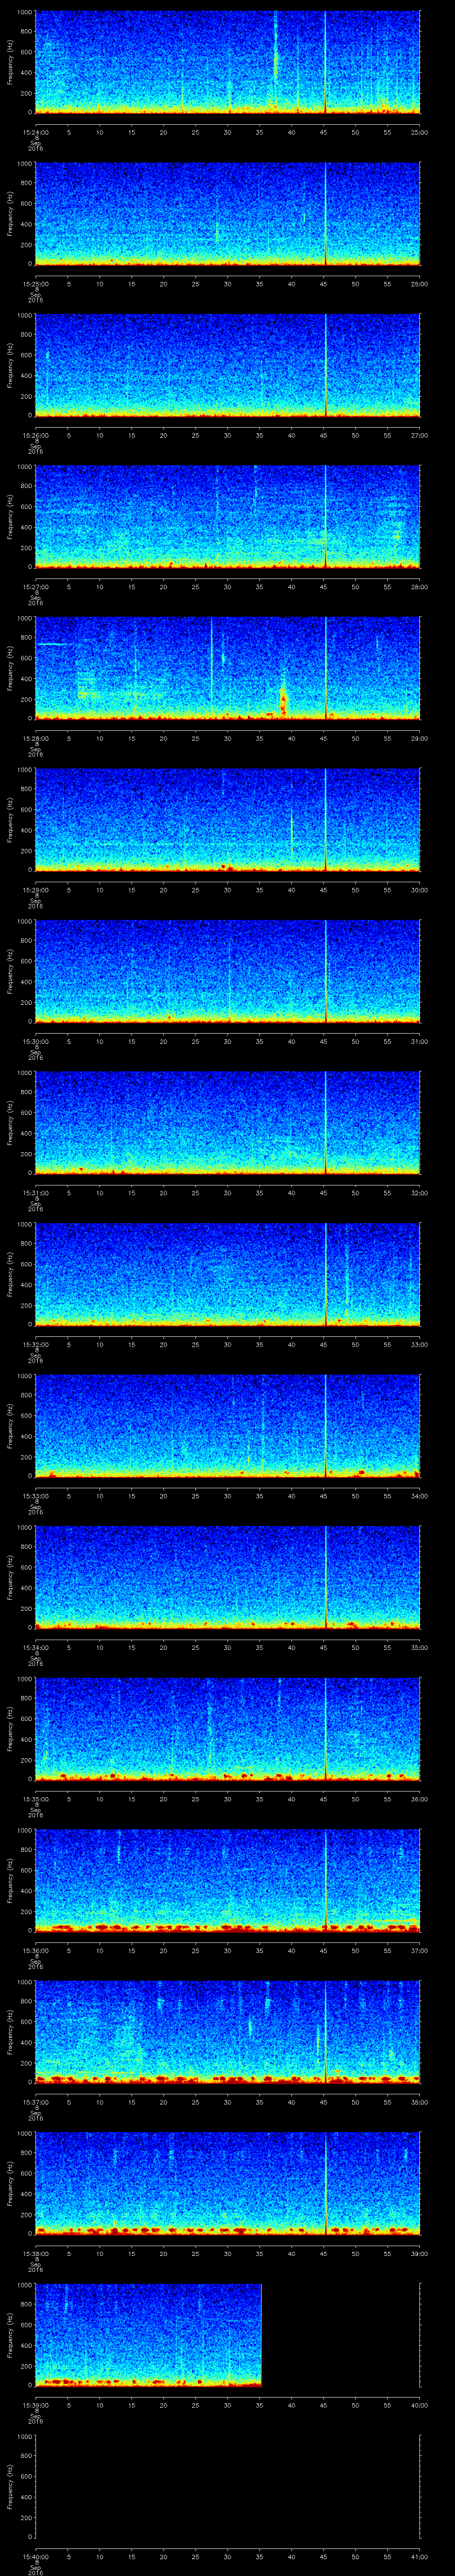This screenshot has width=455, height=2576.
Task: Click the horizontal tone near 730 Hz in the 15:28 panel
Action: (55, 644)
